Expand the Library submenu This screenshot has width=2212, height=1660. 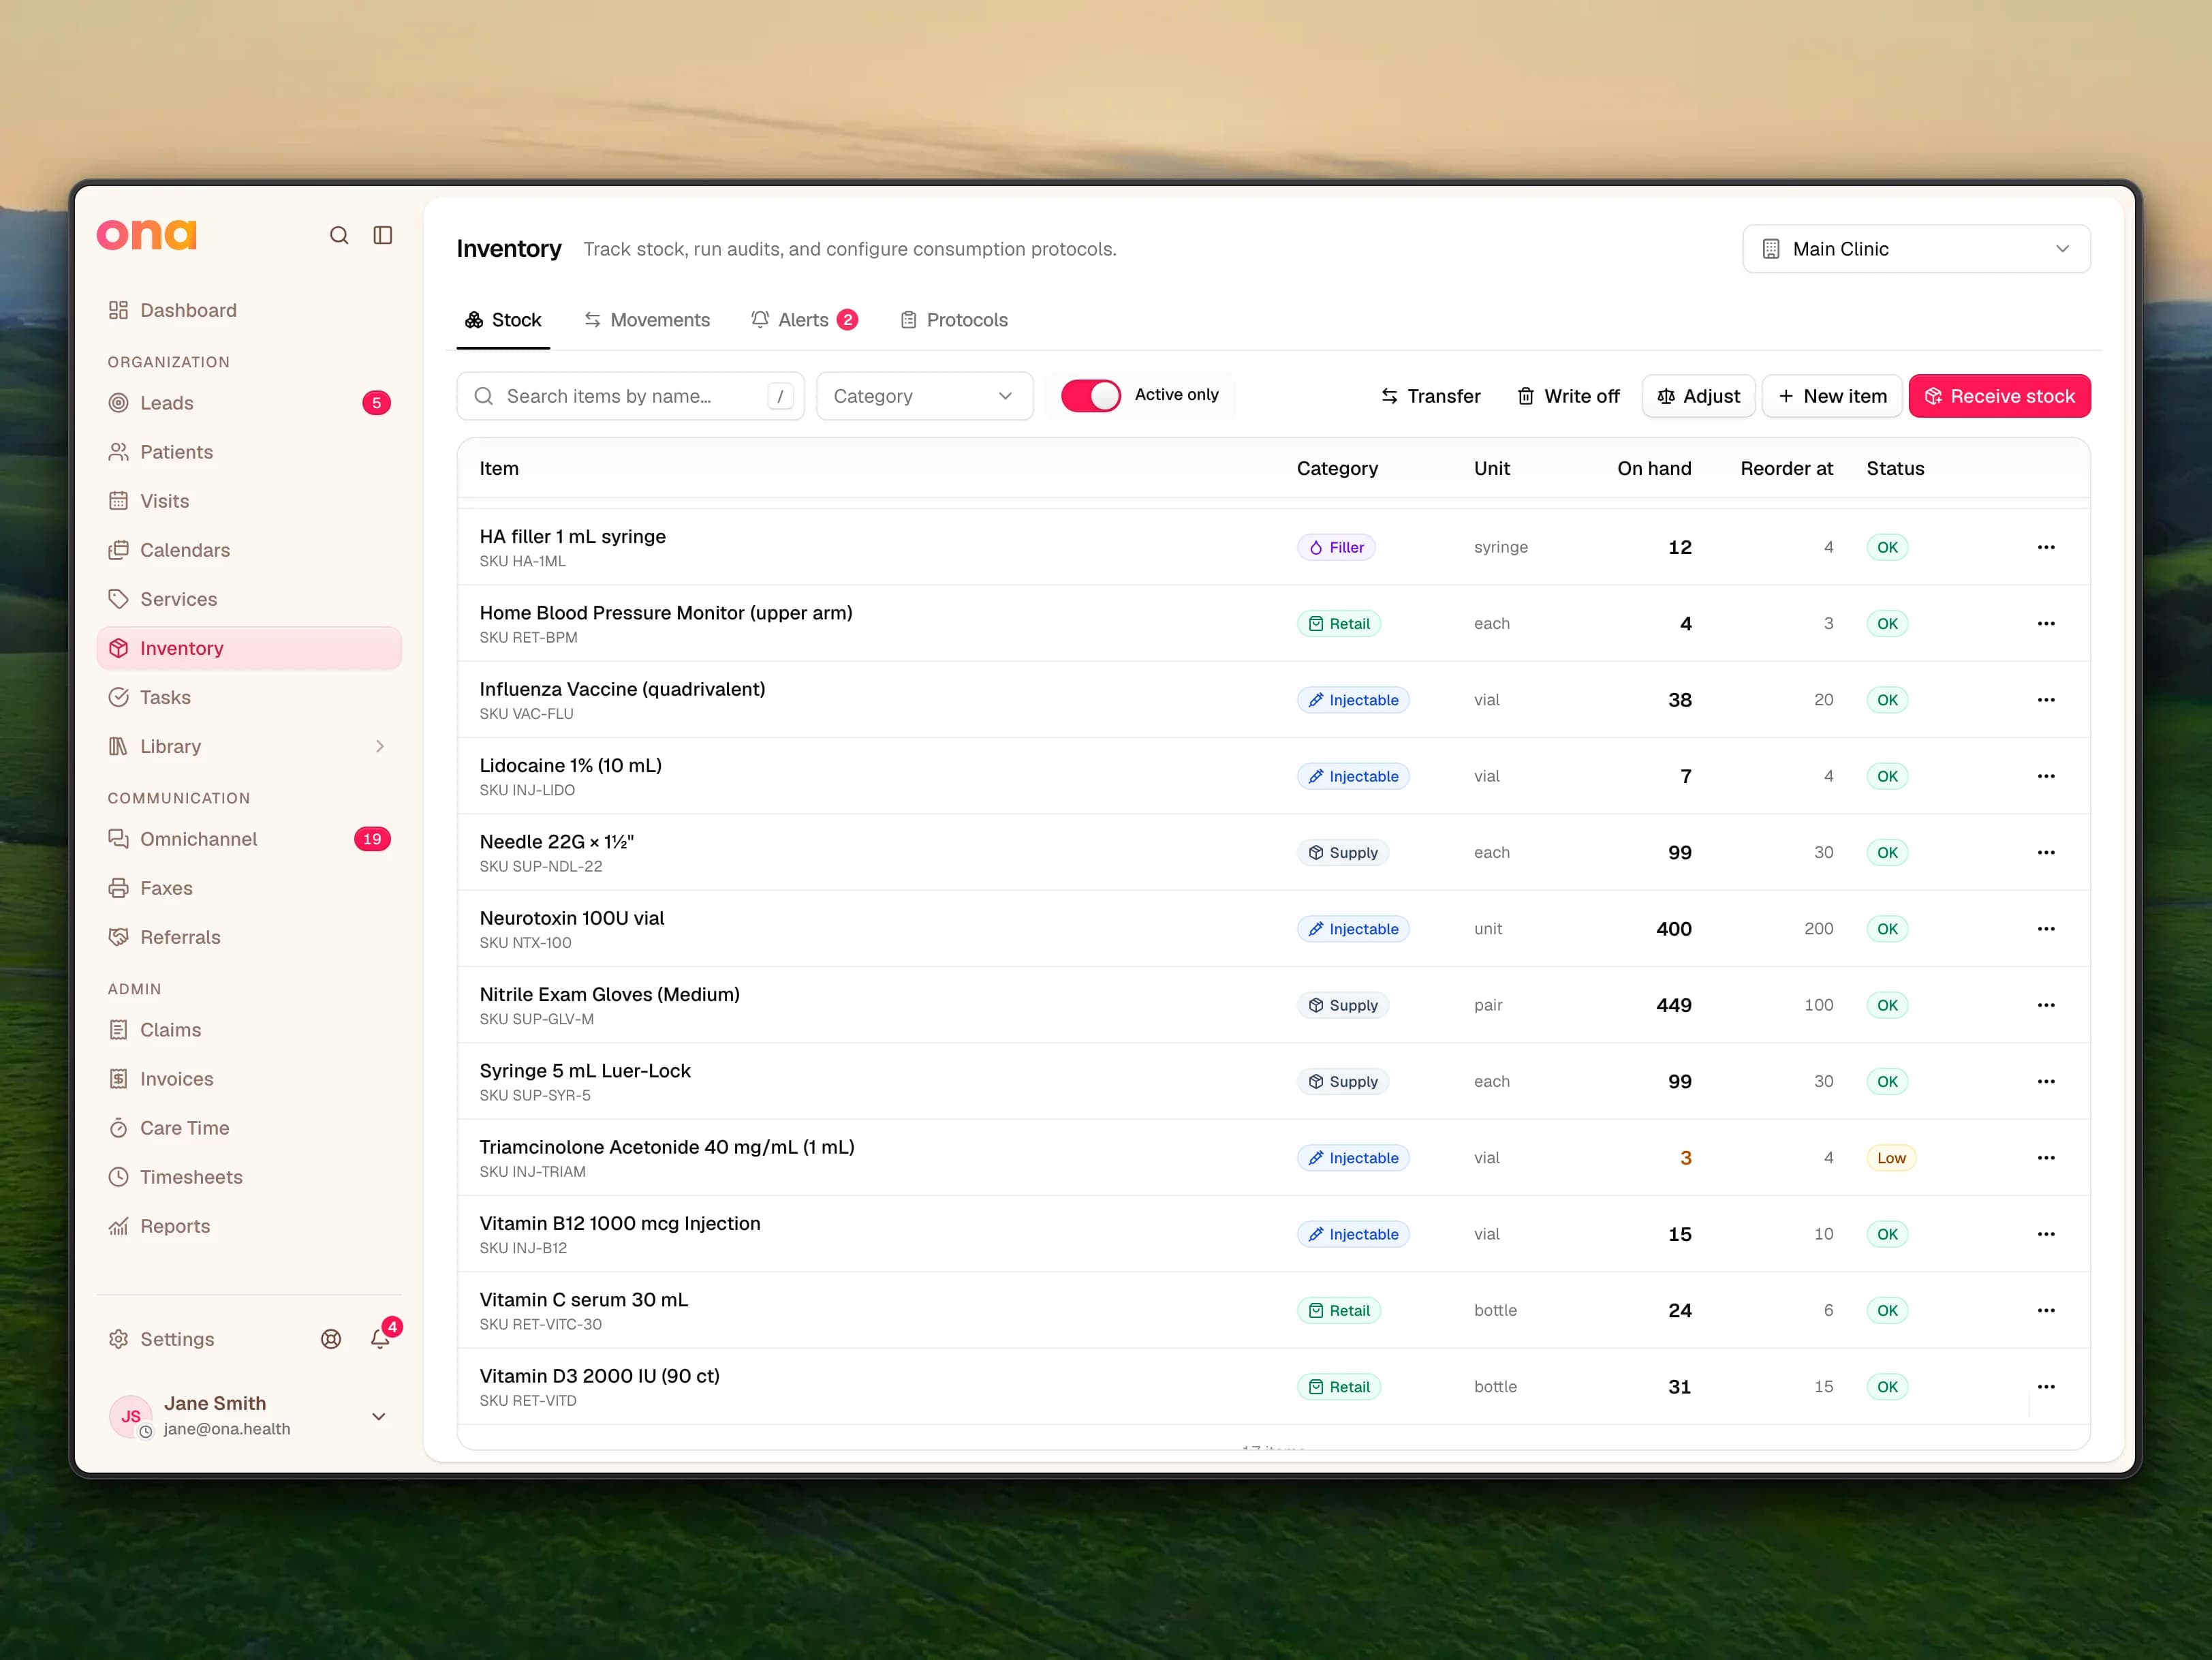(249, 746)
